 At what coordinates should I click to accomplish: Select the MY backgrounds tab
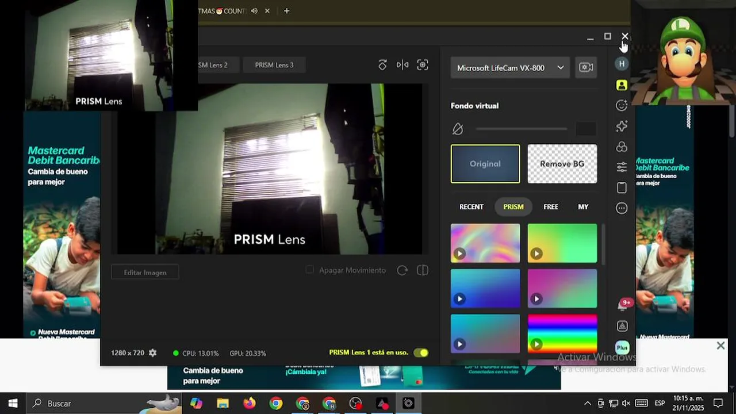[583, 207]
